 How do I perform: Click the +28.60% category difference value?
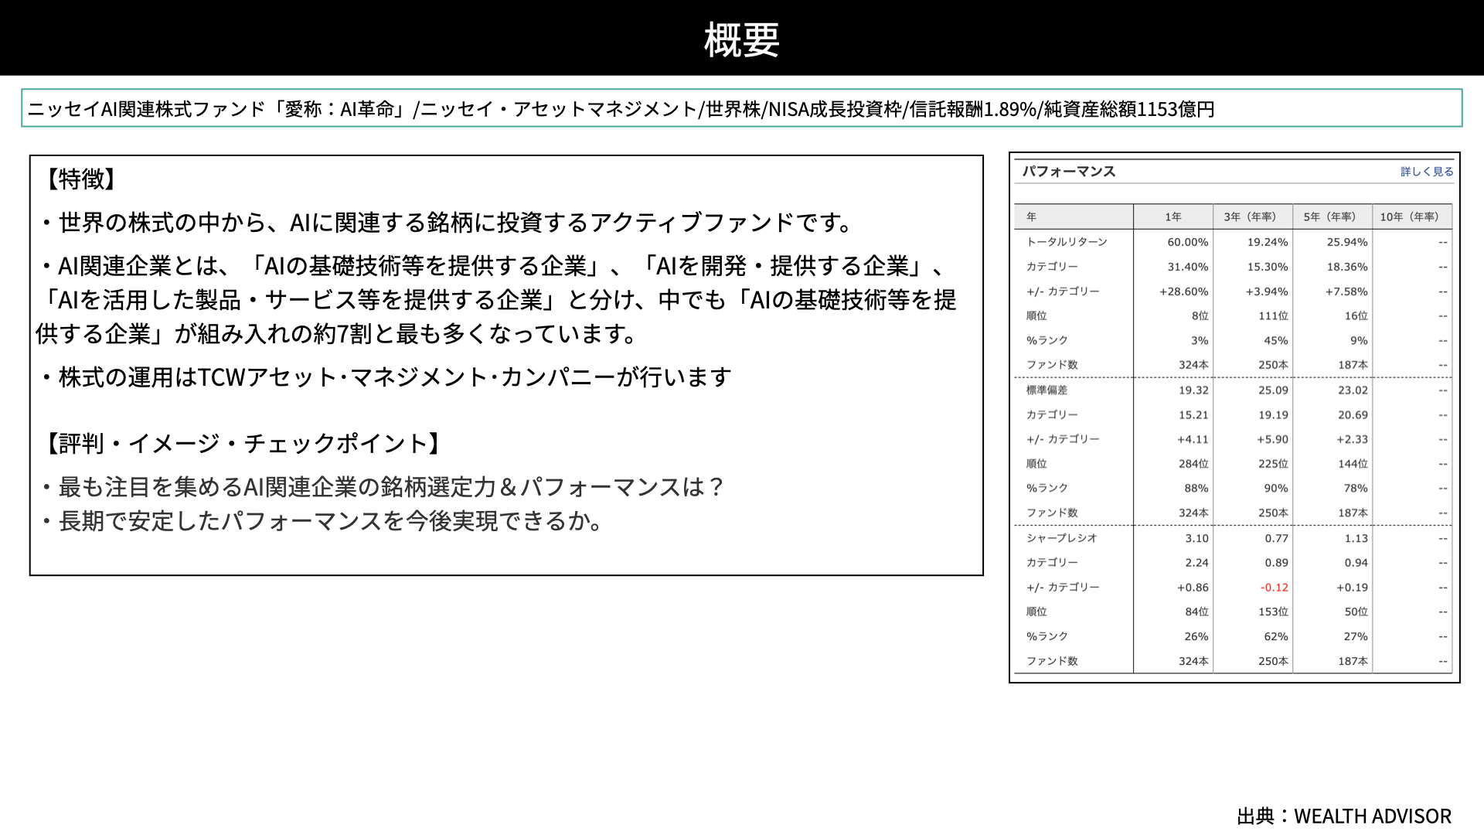pyautogui.click(x=1184, y=291)
